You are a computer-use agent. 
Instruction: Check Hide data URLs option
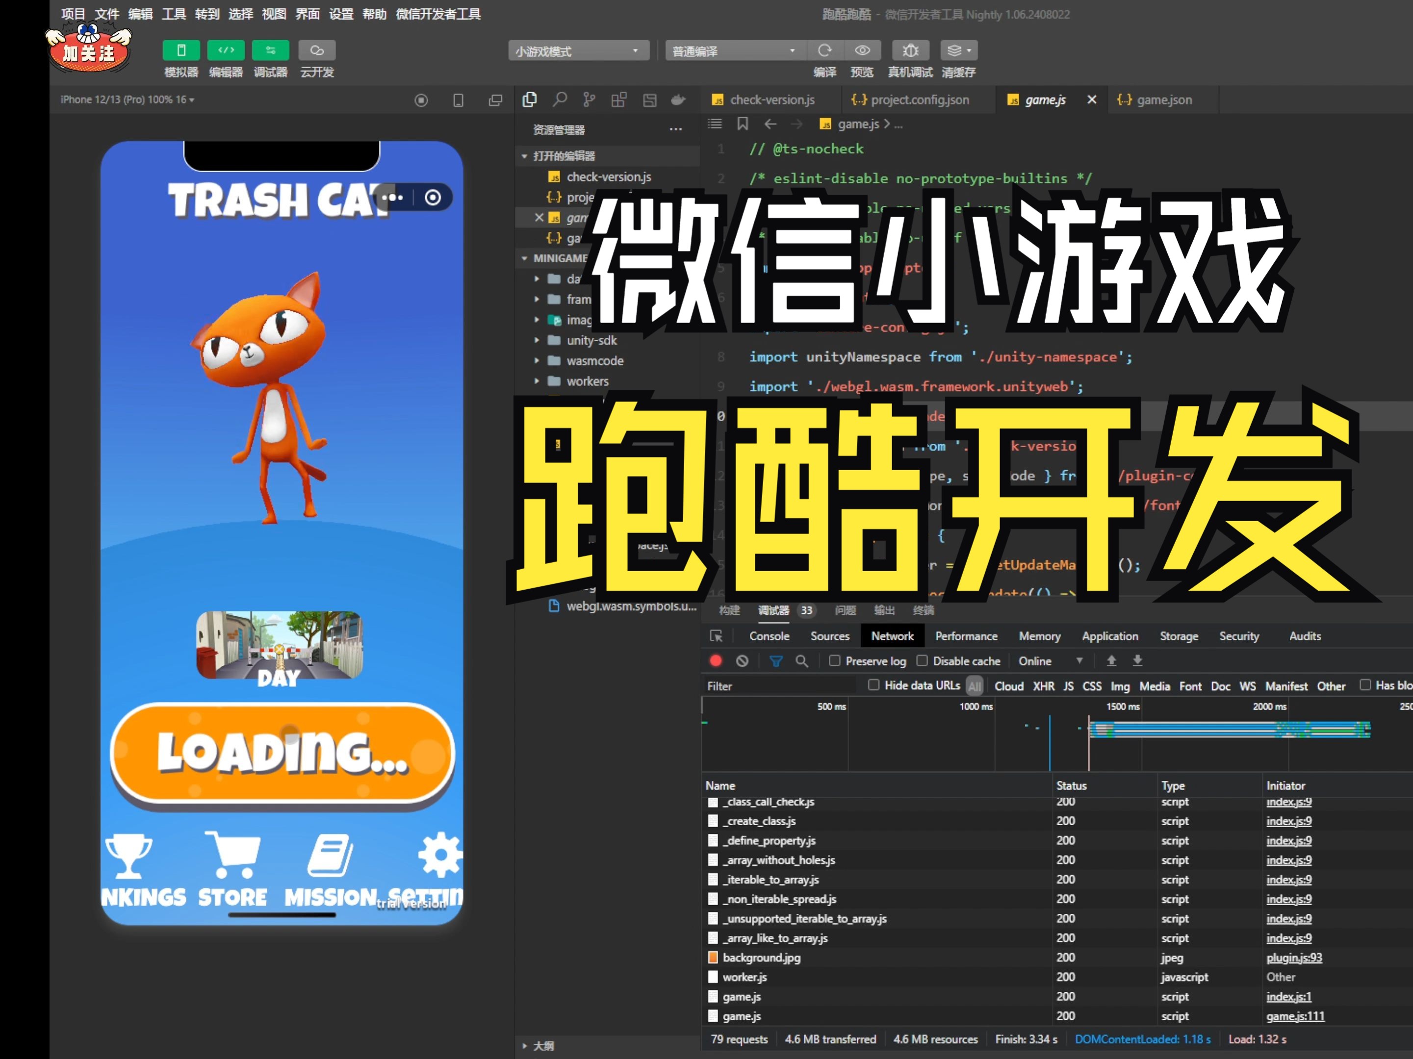[873, 685]
